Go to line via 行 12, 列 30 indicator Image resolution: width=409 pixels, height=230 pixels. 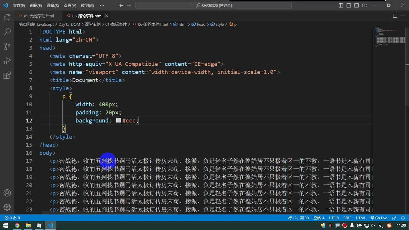(x=298, y=218)
